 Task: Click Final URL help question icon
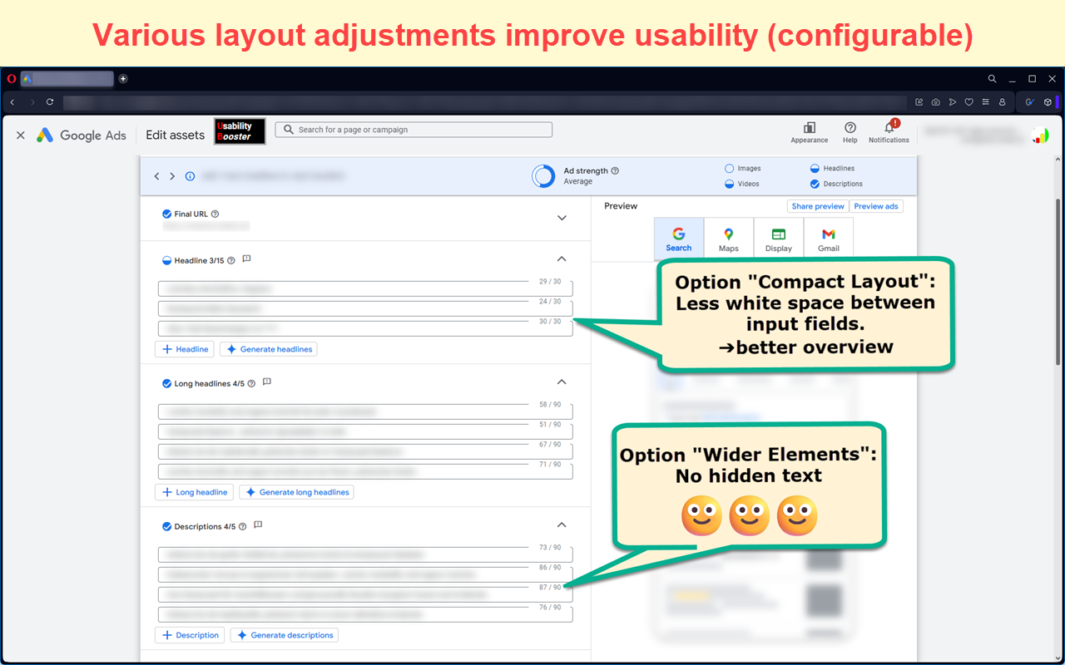click(215, 214)
